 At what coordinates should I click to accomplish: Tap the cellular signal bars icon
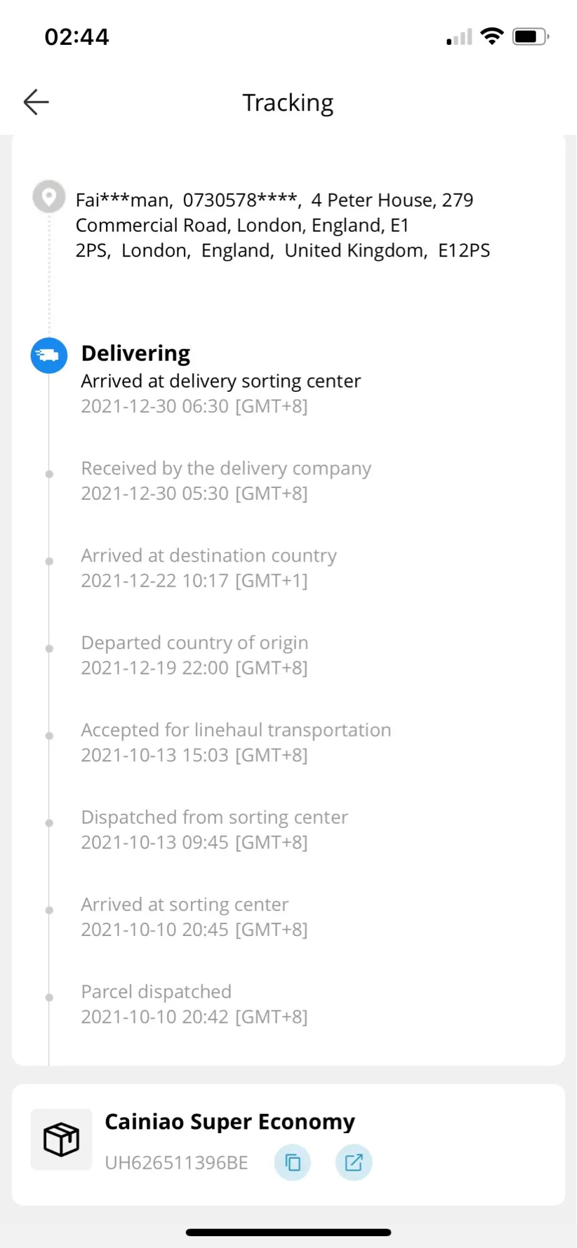click(459, 38)
